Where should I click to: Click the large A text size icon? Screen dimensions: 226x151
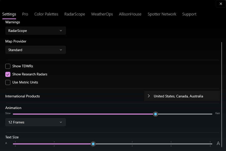pyautogui.click(x=218, y=143)
